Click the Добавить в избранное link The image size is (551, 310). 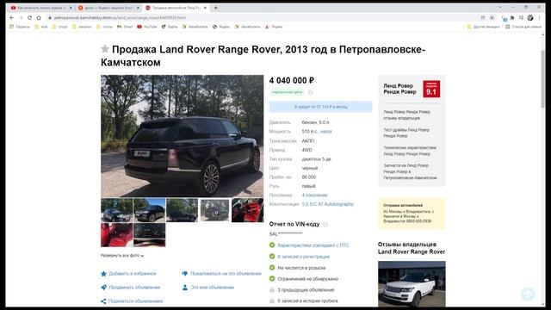tap(128, 274)
